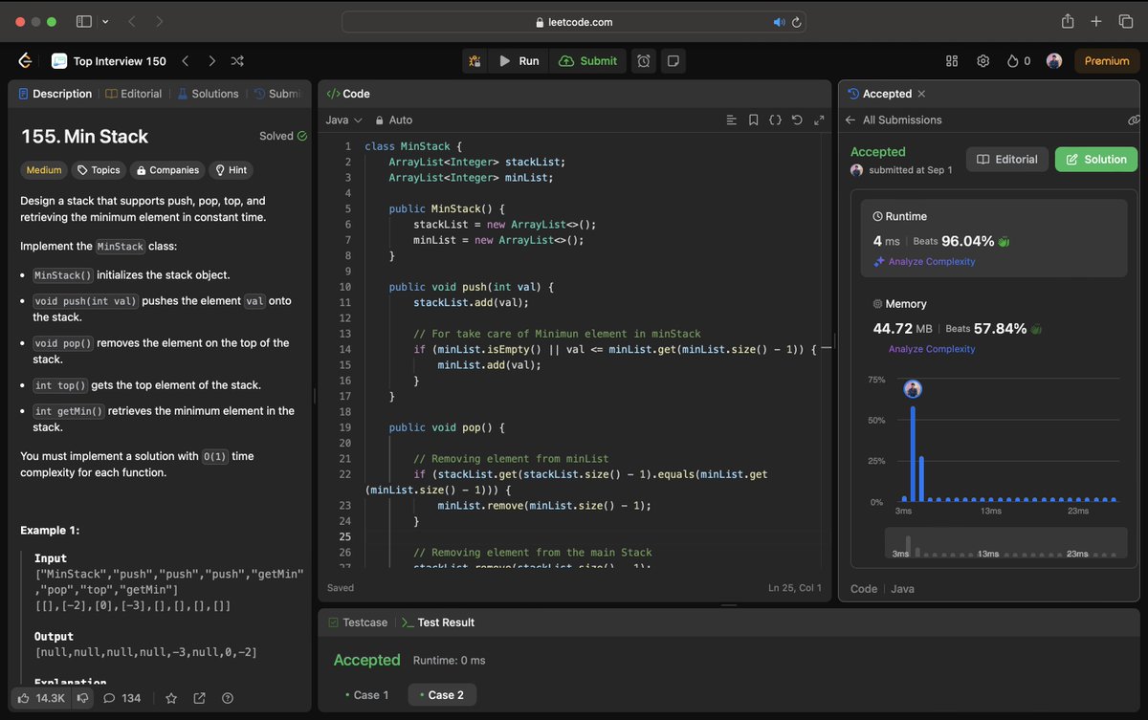Screen dimensions: 1148x720
Task: Open the 134 comments
Action: click(122, 698)
